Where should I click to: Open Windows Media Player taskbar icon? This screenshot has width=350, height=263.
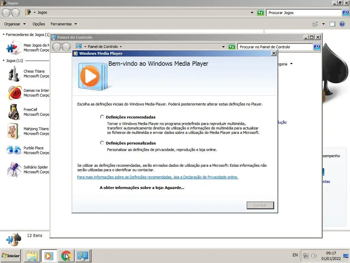49,255
